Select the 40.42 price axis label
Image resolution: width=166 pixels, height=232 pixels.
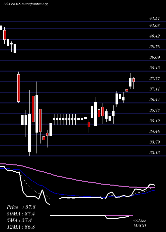click(155, 36)
